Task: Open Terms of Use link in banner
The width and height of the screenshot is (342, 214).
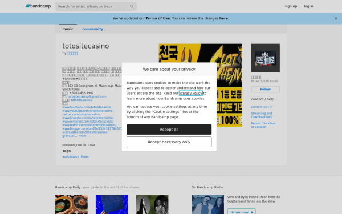Action: (x=158, y=18)
